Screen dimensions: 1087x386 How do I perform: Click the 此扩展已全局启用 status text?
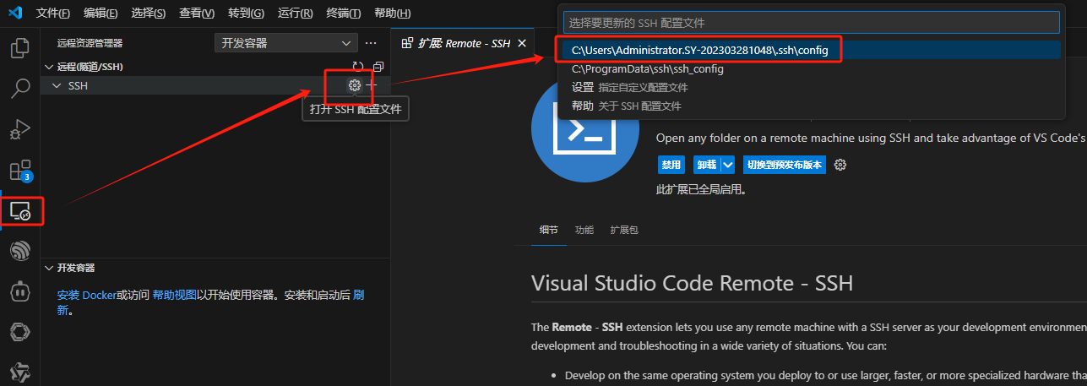[701, 189]
